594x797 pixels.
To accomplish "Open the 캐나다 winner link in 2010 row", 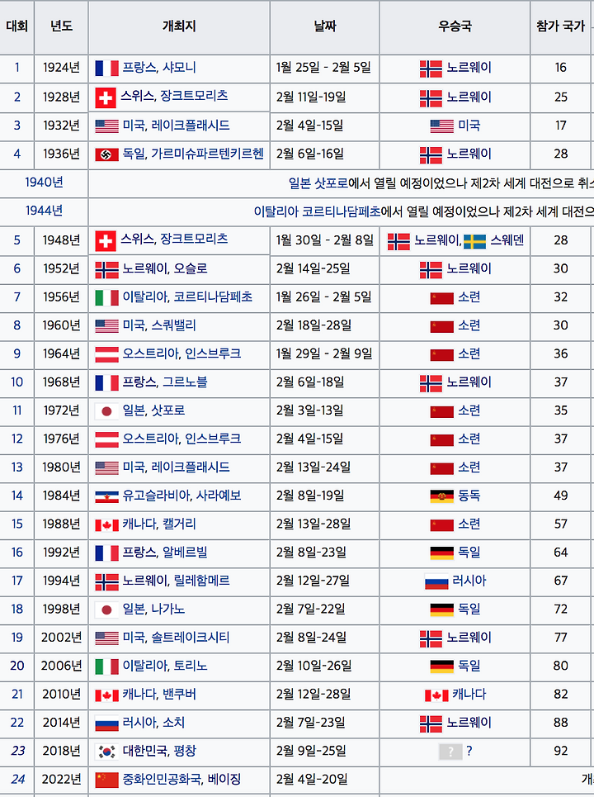I will click(469, 695).
